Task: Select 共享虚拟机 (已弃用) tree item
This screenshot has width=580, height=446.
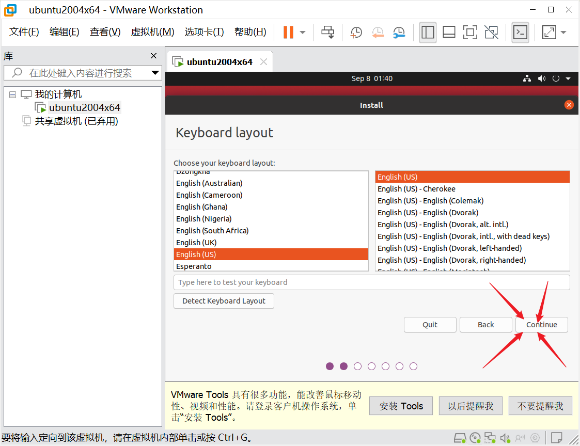Action: (76, 121)
